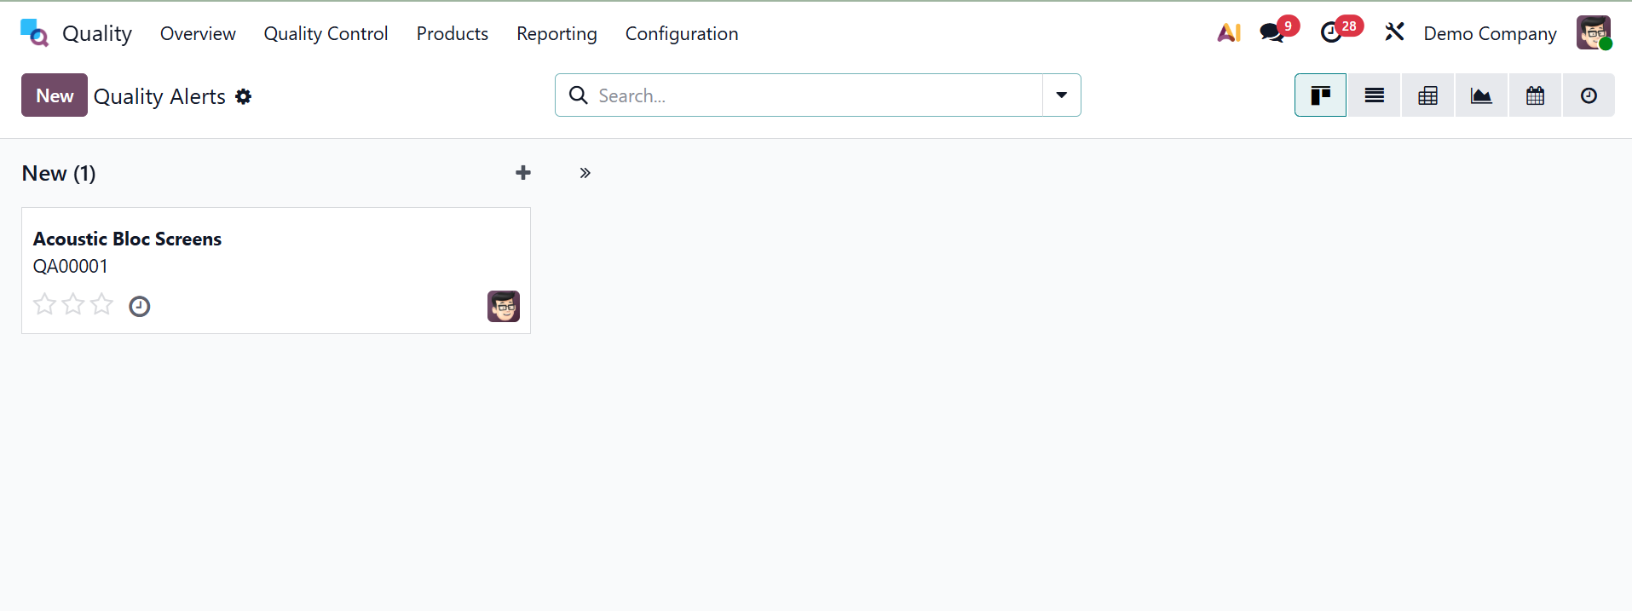Set second priority star on QA00001
The width and height of the screenshot is (1632, 611).
[73, 304]
